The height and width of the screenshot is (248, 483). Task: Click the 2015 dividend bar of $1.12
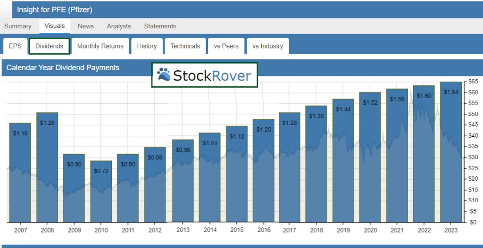pyautogui.click(x=237, y=174)
